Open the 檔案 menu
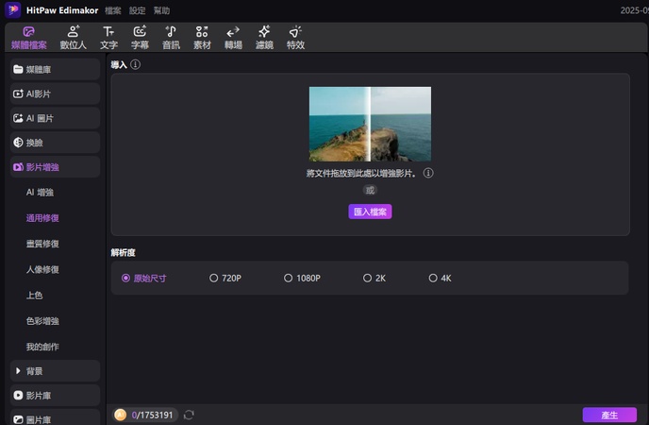Image resolution: width=649 pixels, height=425 pixels. pos(112,10)
